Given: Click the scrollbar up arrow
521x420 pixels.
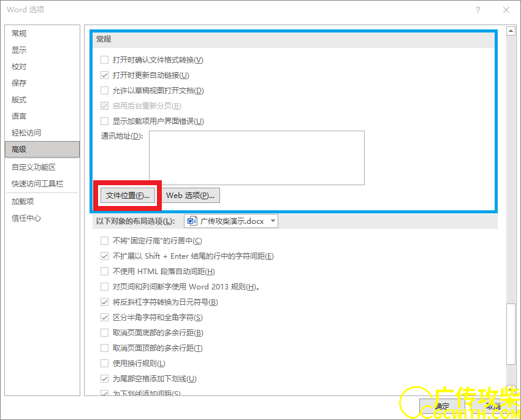Looking at the screenshot, I should tap(511, 31).
